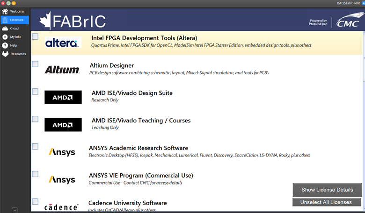The height and width of the screenshot is (213, 365).
Task: Click Ansys logo for Academic Research Software
Action: [62, 152]
